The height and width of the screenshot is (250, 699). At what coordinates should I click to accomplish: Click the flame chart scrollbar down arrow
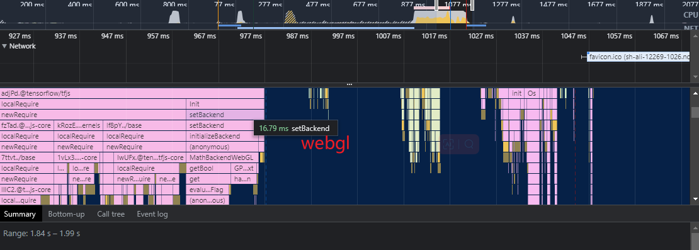(695, 199)
